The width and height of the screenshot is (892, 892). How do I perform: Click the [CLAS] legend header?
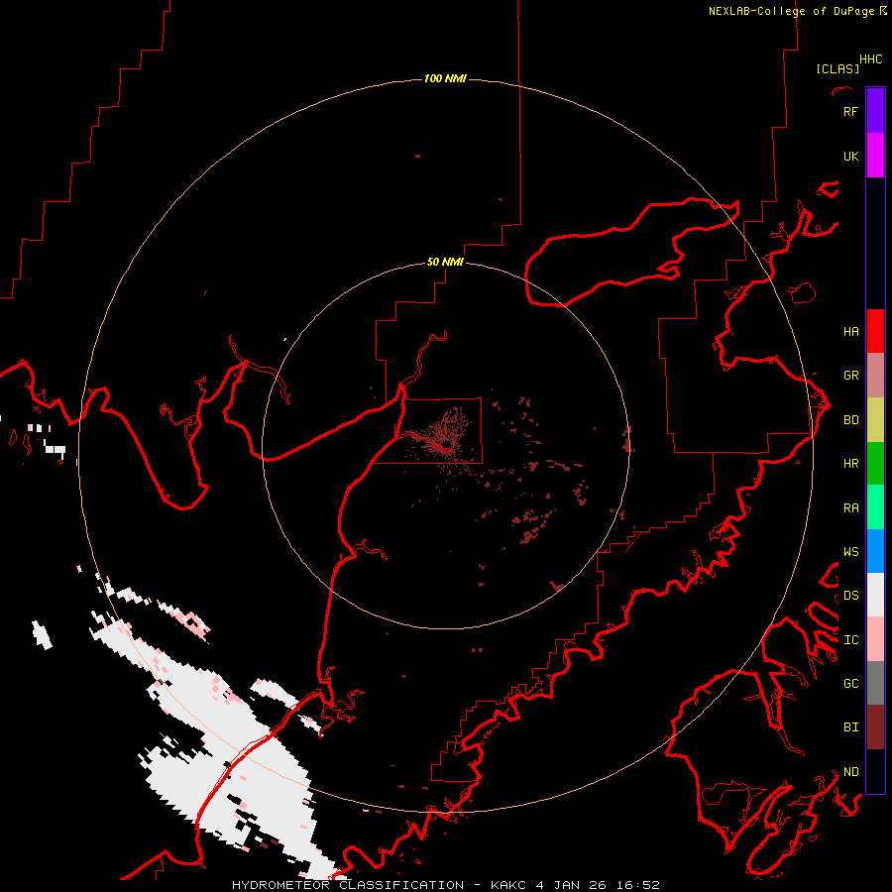tap(837, 68)
